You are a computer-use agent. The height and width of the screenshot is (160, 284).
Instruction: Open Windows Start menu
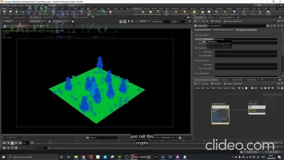(3, 157)
